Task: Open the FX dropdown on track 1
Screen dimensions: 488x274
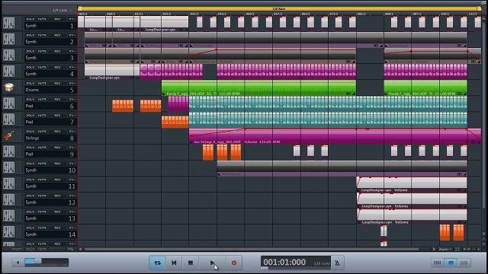Action: click(x=72, y=19)
